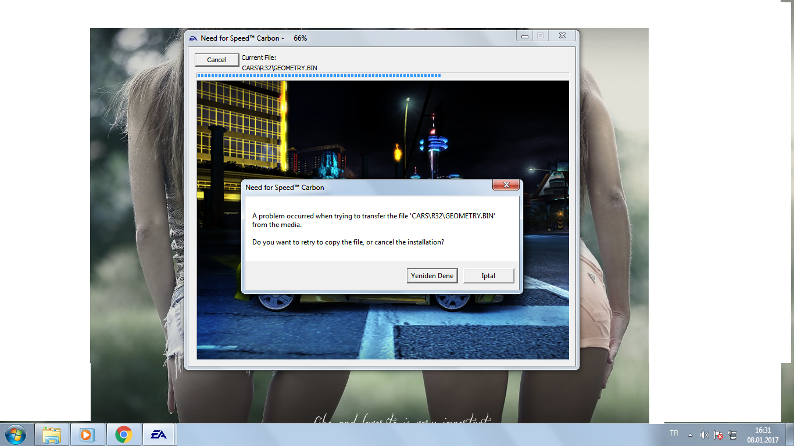Minimize the Need for Speed Carbon installer window
The height and width of the screenshot is (446, 794).
pyautogui.click(x=525, y=36)
